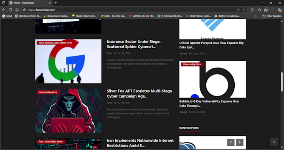Open the Bubble.io logo thumbnail

[213, 79]
